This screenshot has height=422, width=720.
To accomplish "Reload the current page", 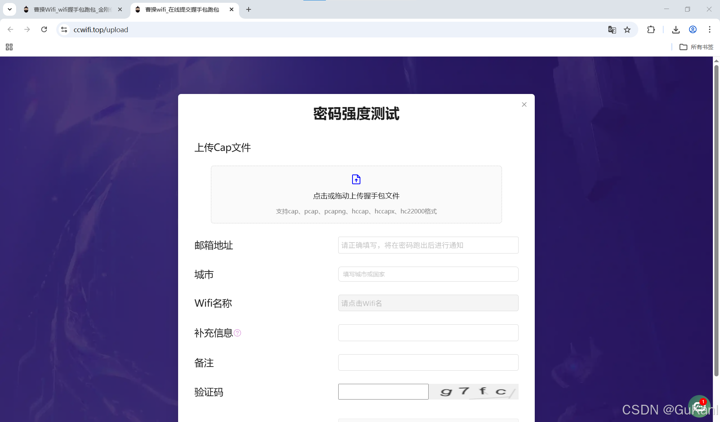I will 44,30.
